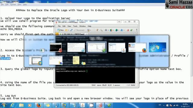193x108 pixels.
Task: Click the link button in Xshell title bar
Action: click(119, 22)
